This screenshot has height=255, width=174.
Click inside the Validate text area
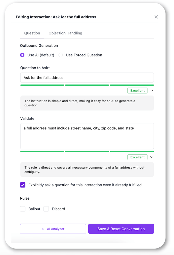(x=87, y=136)
